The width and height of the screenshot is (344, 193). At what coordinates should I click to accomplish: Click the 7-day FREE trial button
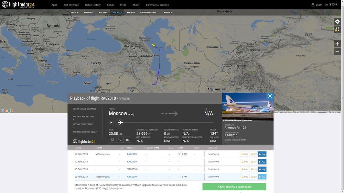pos(234,187)
